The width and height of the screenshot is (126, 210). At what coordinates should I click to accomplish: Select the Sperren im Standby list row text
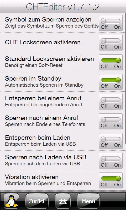33,78
